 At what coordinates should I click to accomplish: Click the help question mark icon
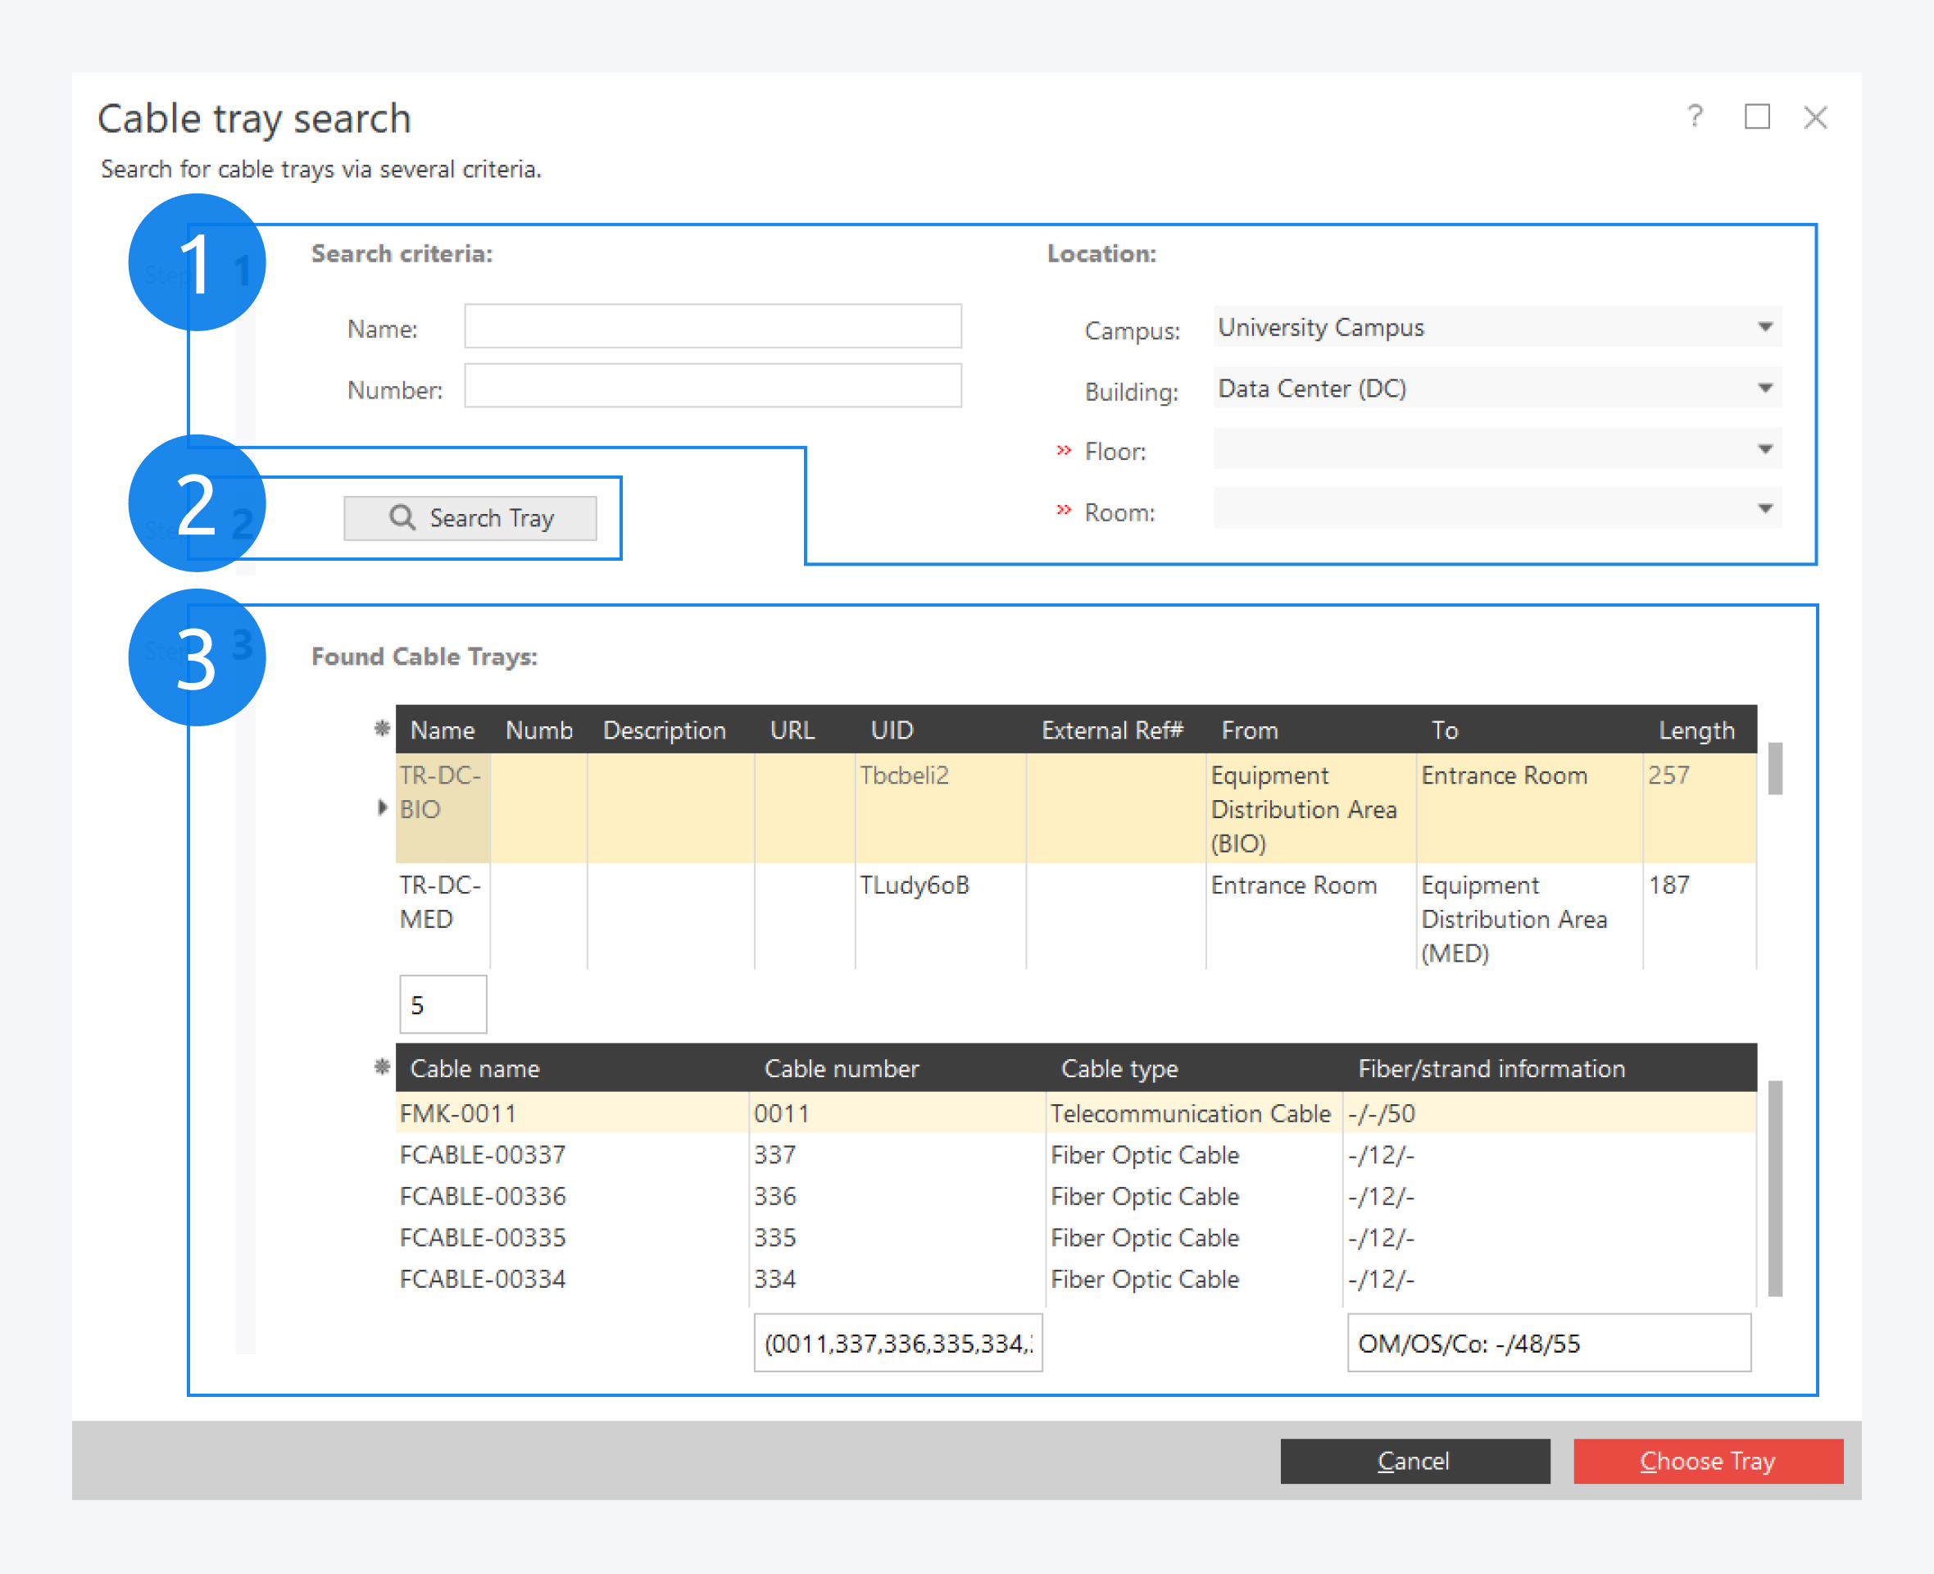(1695, 116)
